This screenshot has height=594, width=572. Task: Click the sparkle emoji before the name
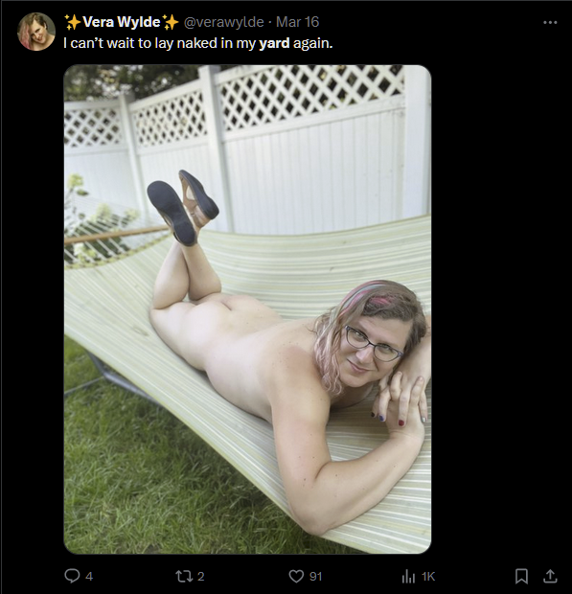pyautogui.click(x=73, y=22)
